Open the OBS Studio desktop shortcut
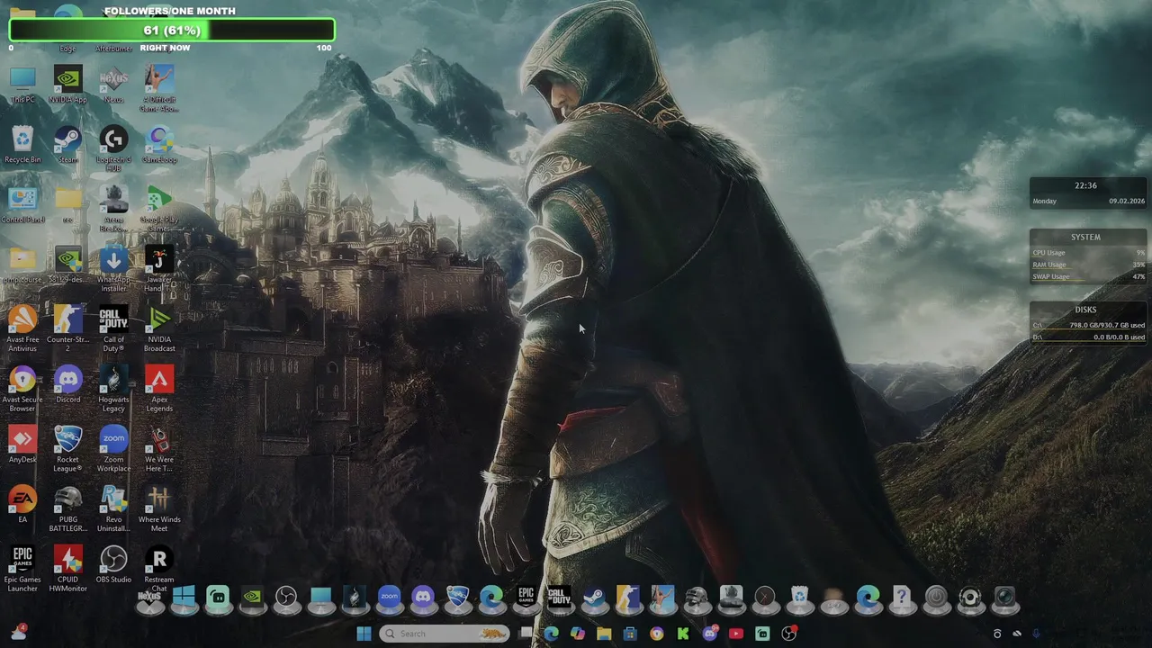Screen dimensions: 1152x648 [x=113, y=565]
